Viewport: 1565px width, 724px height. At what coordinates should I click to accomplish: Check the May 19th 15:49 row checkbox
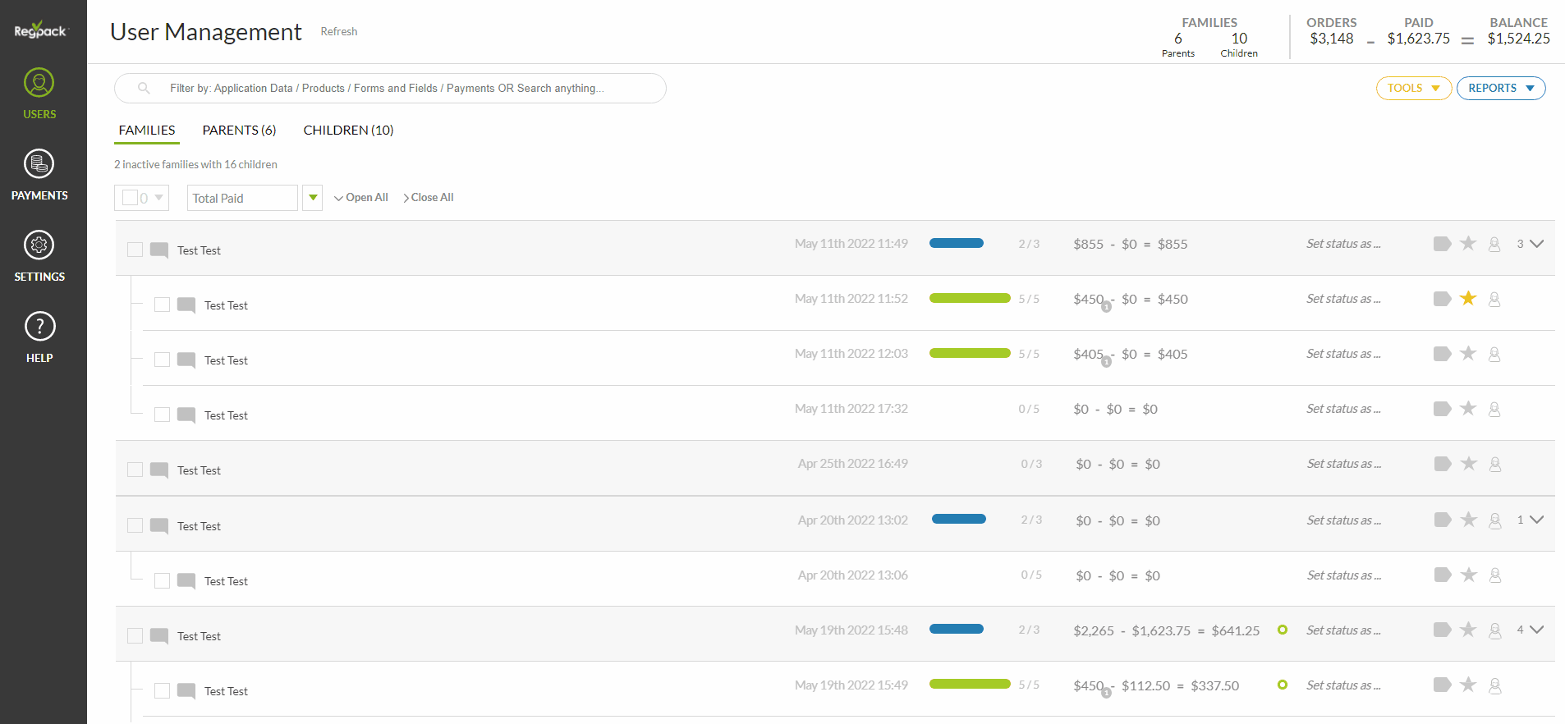click(163, 690)
